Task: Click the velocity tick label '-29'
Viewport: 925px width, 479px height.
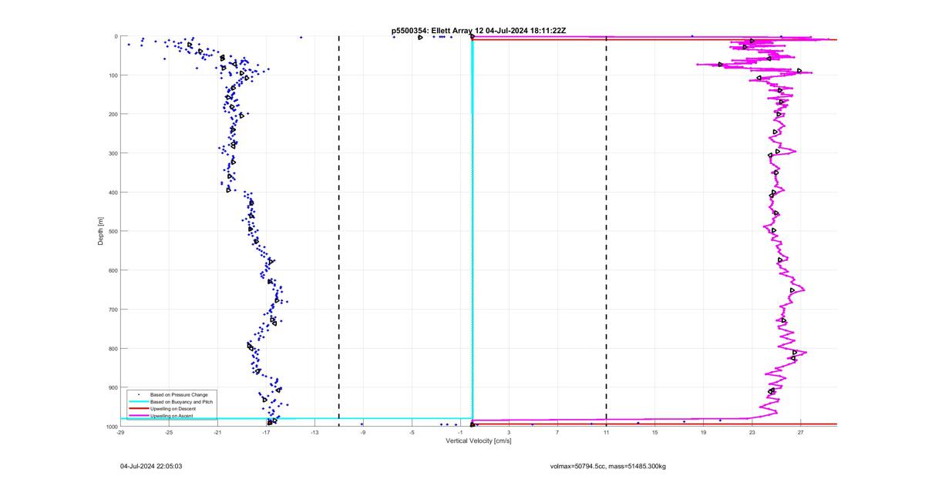Action: [x=120, y=433]
